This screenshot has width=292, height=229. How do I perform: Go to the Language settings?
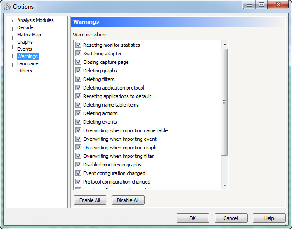27,63
